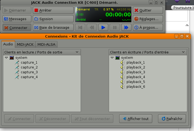Select playback_6 speaker icon
The width and height of the screenshot is (194, 131).
(122, 87)
